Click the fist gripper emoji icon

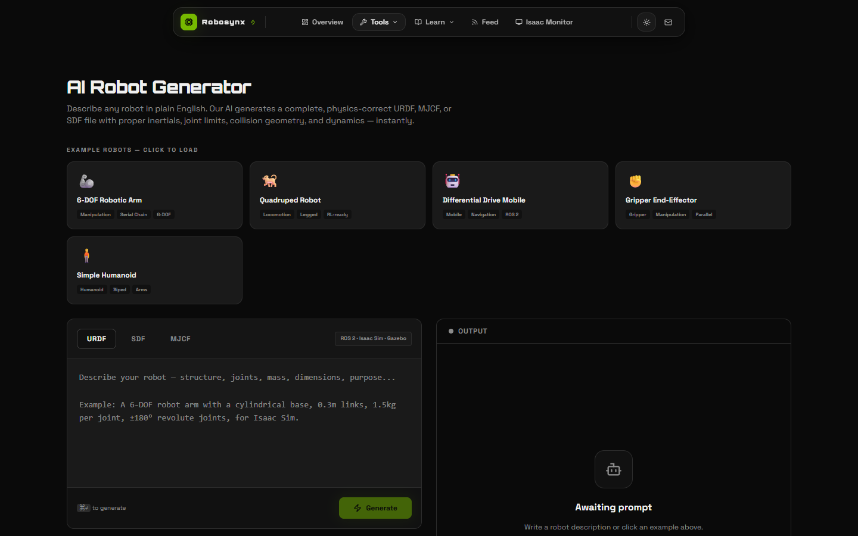click(x=635, y=180)
